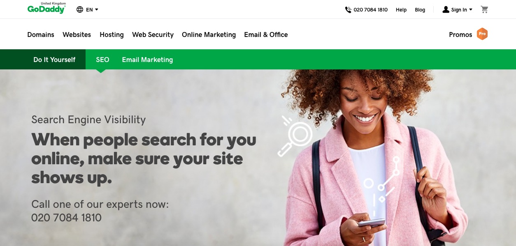516x246 pixels.
Task: Select the SEO tab
Action: click(x=102, y=60)
